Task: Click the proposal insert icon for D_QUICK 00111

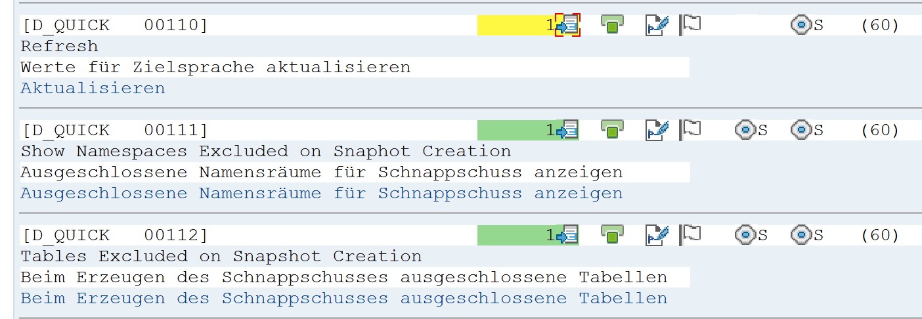Action: click(567, 130)
